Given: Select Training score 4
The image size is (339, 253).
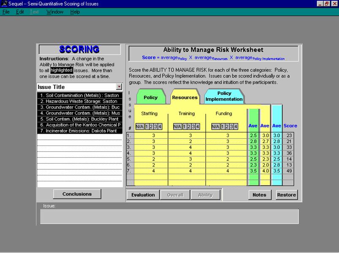Looking at the screenshot, I should click(x=198, y=126).
